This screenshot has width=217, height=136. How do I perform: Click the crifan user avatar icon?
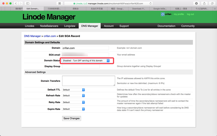pos(162,14)
